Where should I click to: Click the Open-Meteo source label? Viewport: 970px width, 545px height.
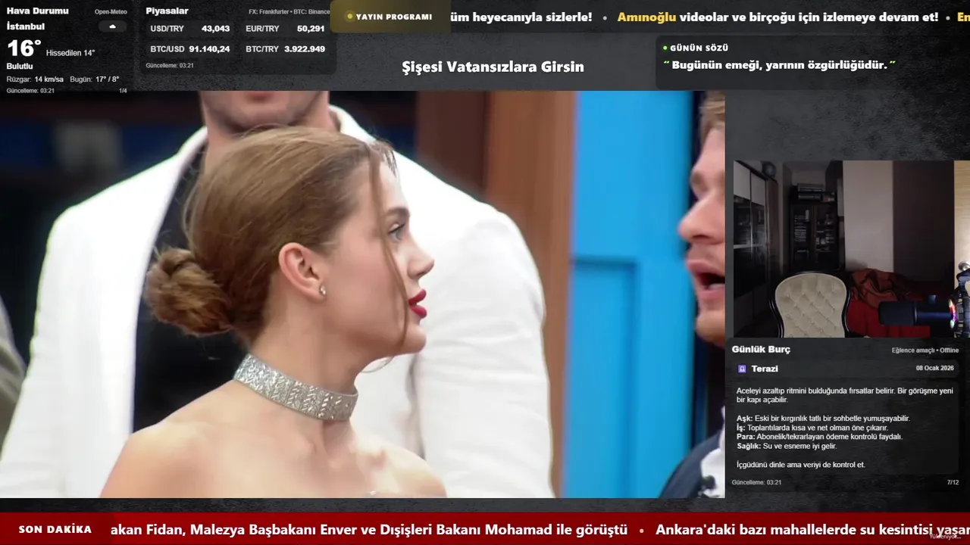111,12
